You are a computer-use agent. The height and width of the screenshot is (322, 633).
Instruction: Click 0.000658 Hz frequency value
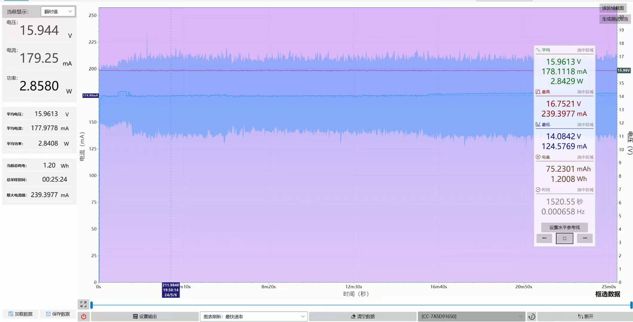coord(563,212)
